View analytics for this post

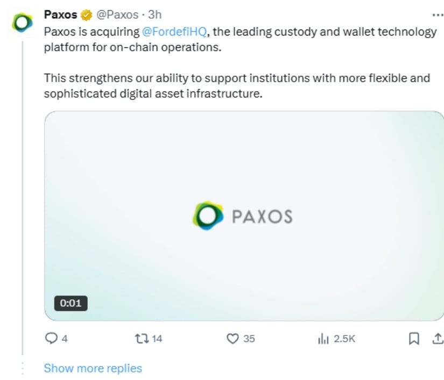point(323,339)
